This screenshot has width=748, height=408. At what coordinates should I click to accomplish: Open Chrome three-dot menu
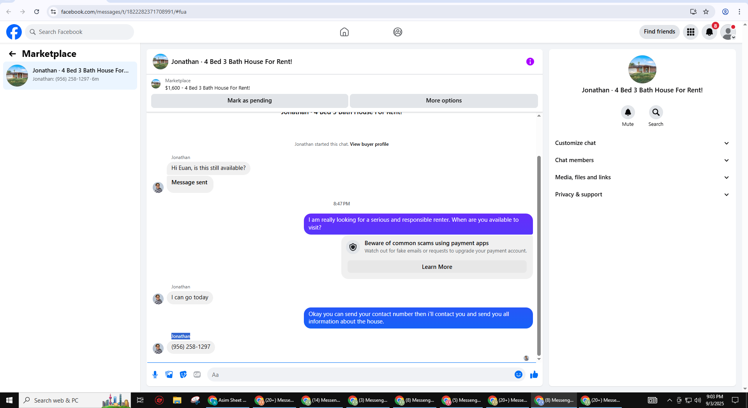pos(739,12)
